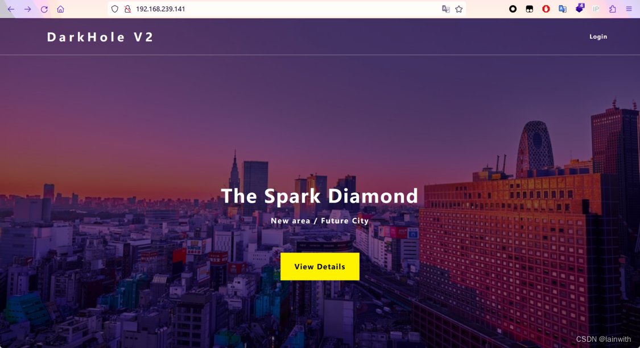Click the insecure connection padlock icon

(x=127, y=9)
